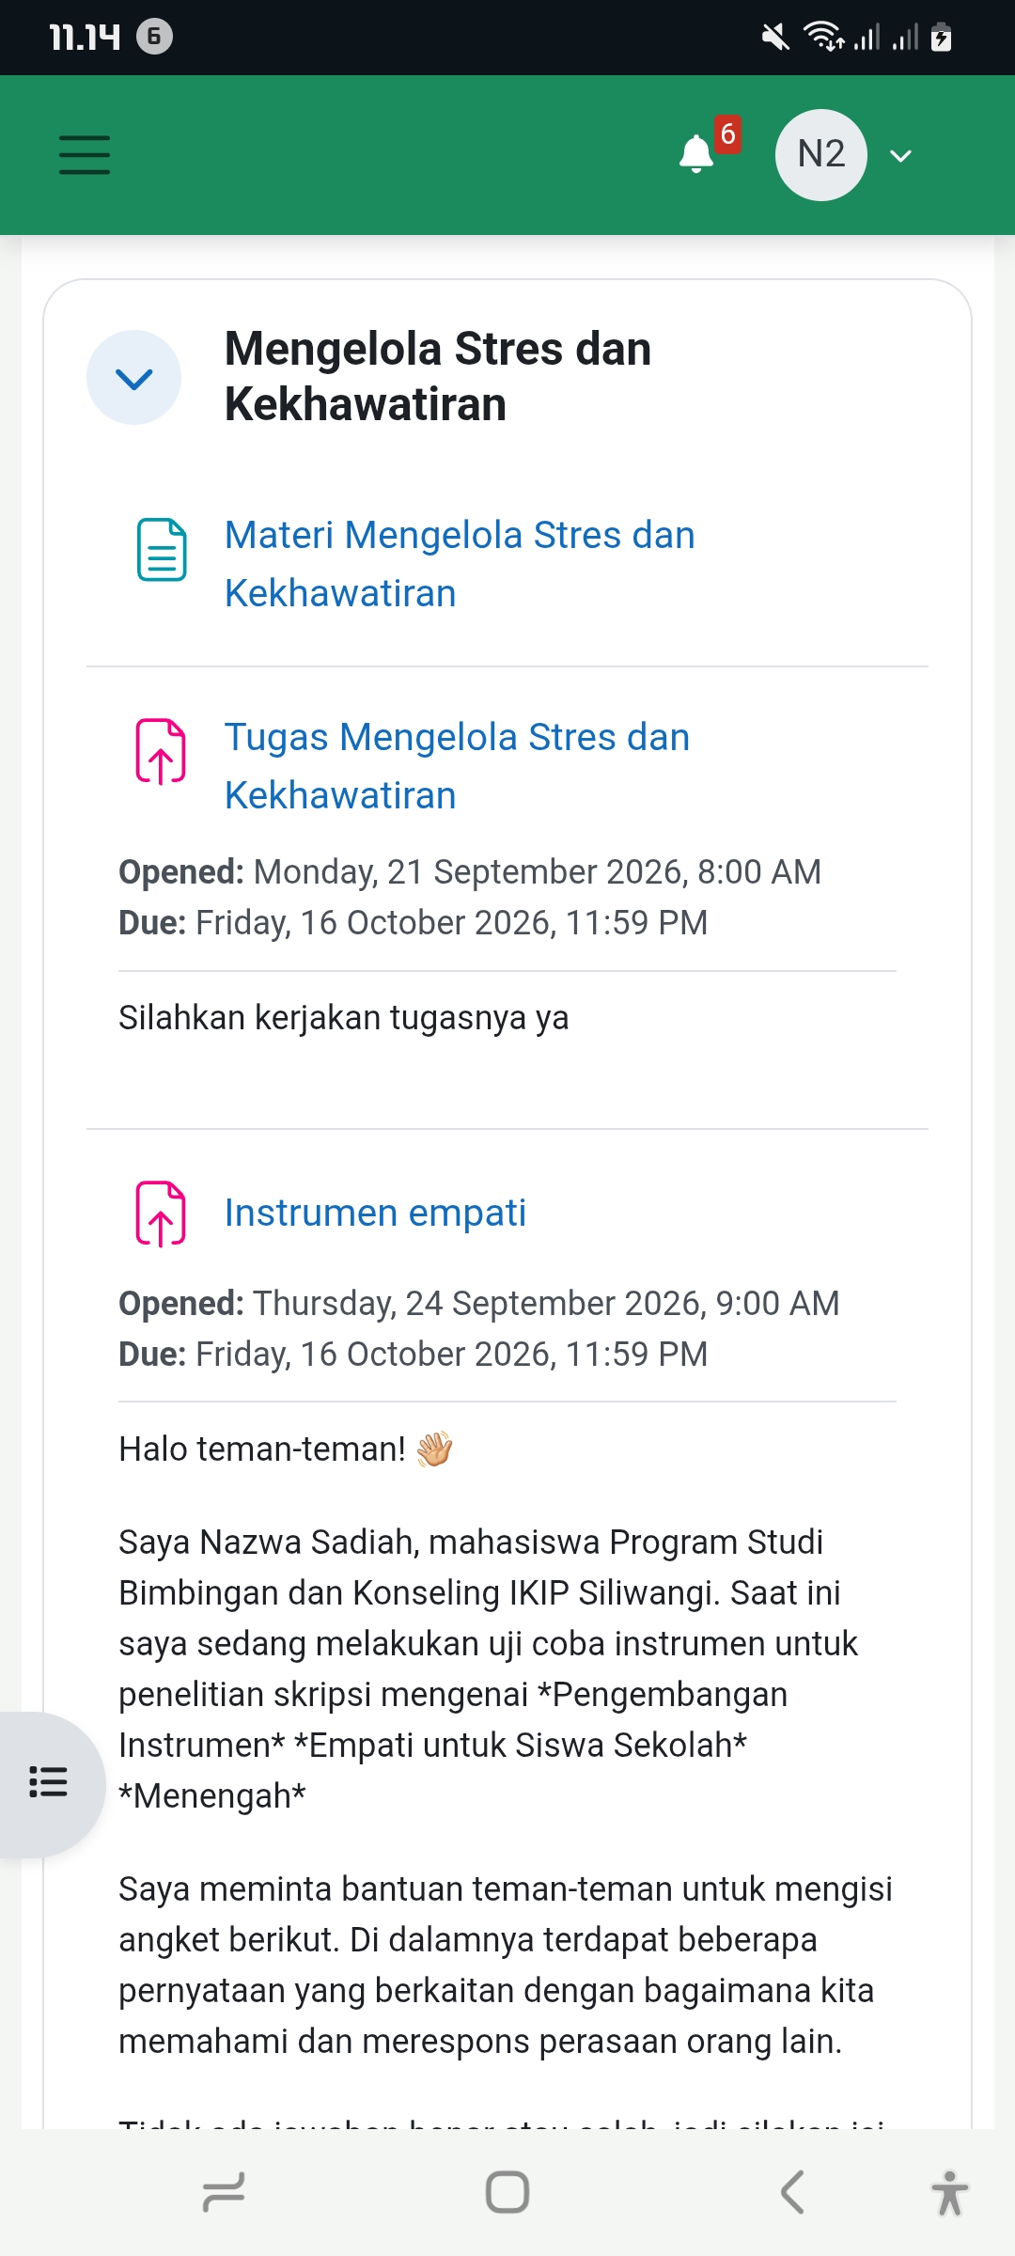The height and width of the screenshot is (2256, 1015).
Task: Open the notifications bell
Action: click(x=696, y=154)
